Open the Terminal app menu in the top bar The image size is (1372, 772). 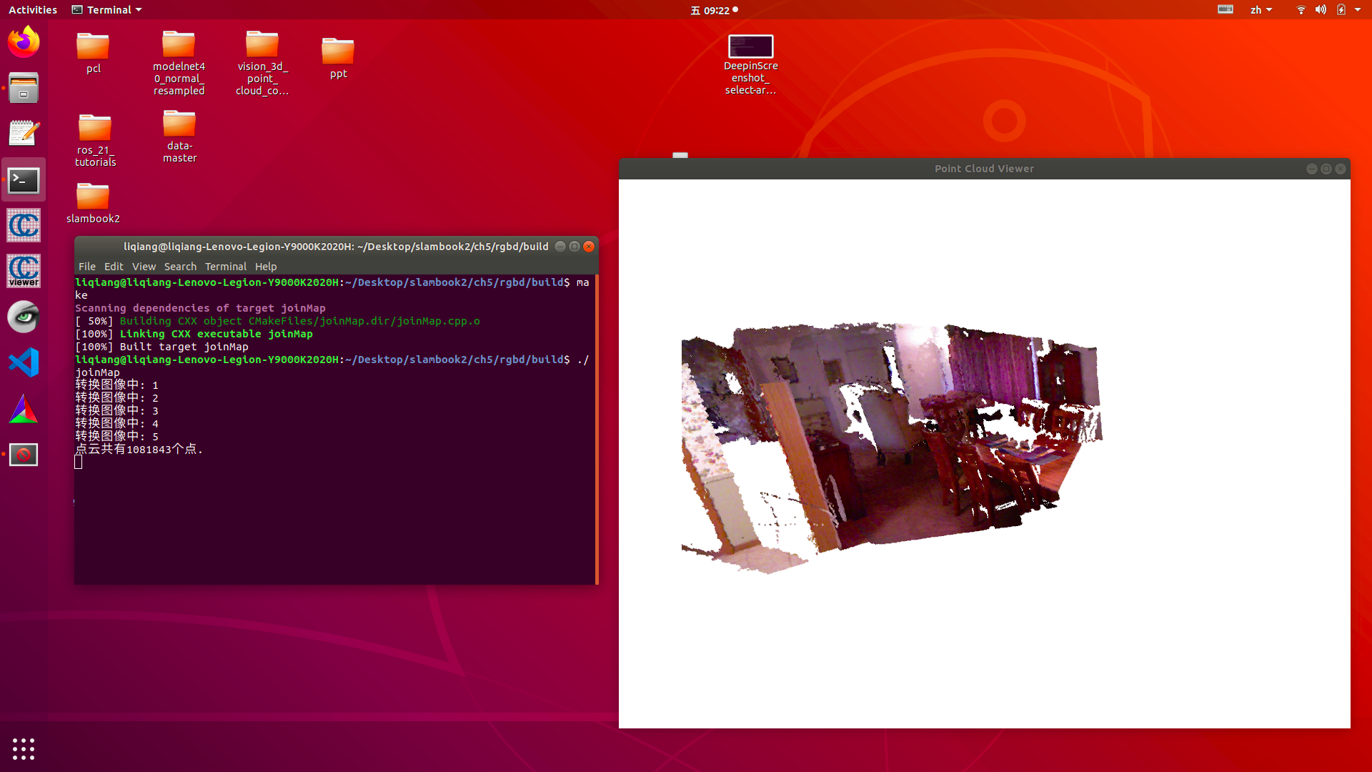[x=106, y=9]
